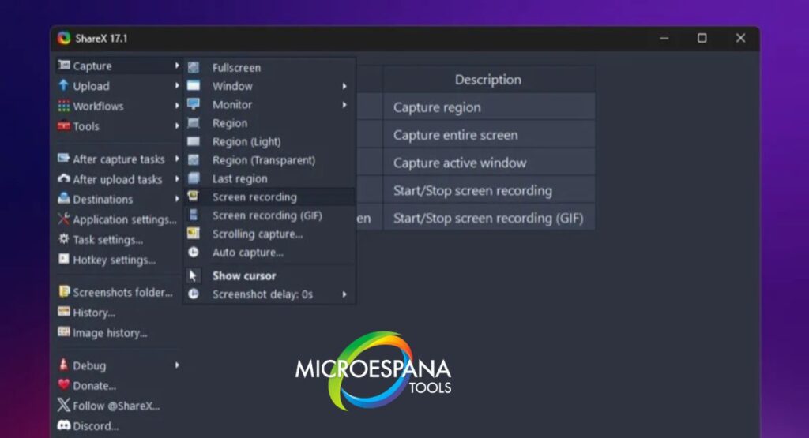Click the History icon
The image size is (809, 438).
pos(63,312)
